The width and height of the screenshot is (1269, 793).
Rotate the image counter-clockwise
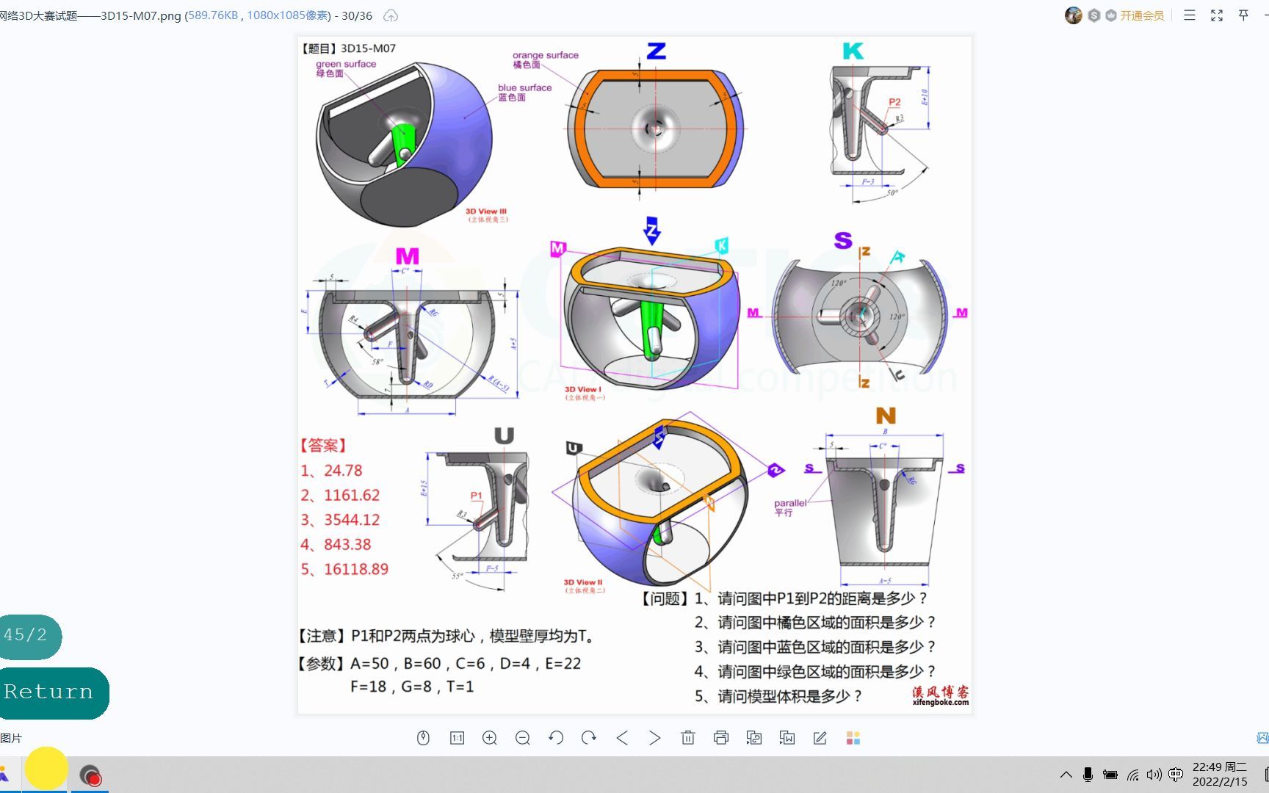click(x=556, y=738)
